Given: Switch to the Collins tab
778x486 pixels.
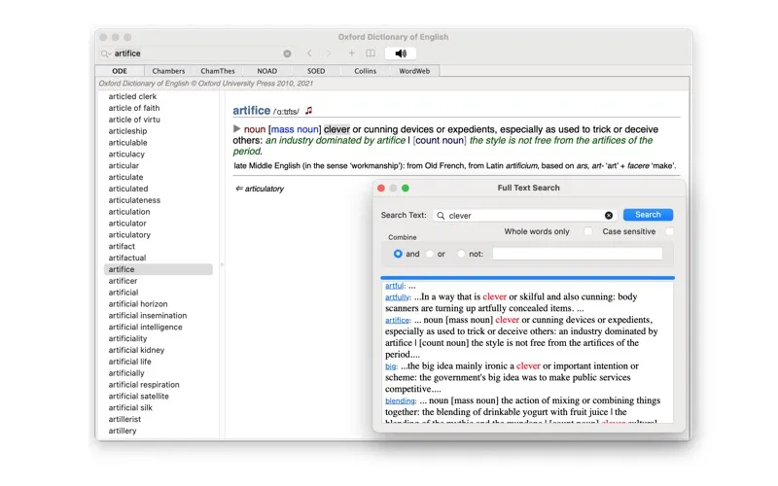Looking at the screenshot, I should click(366, 71).
